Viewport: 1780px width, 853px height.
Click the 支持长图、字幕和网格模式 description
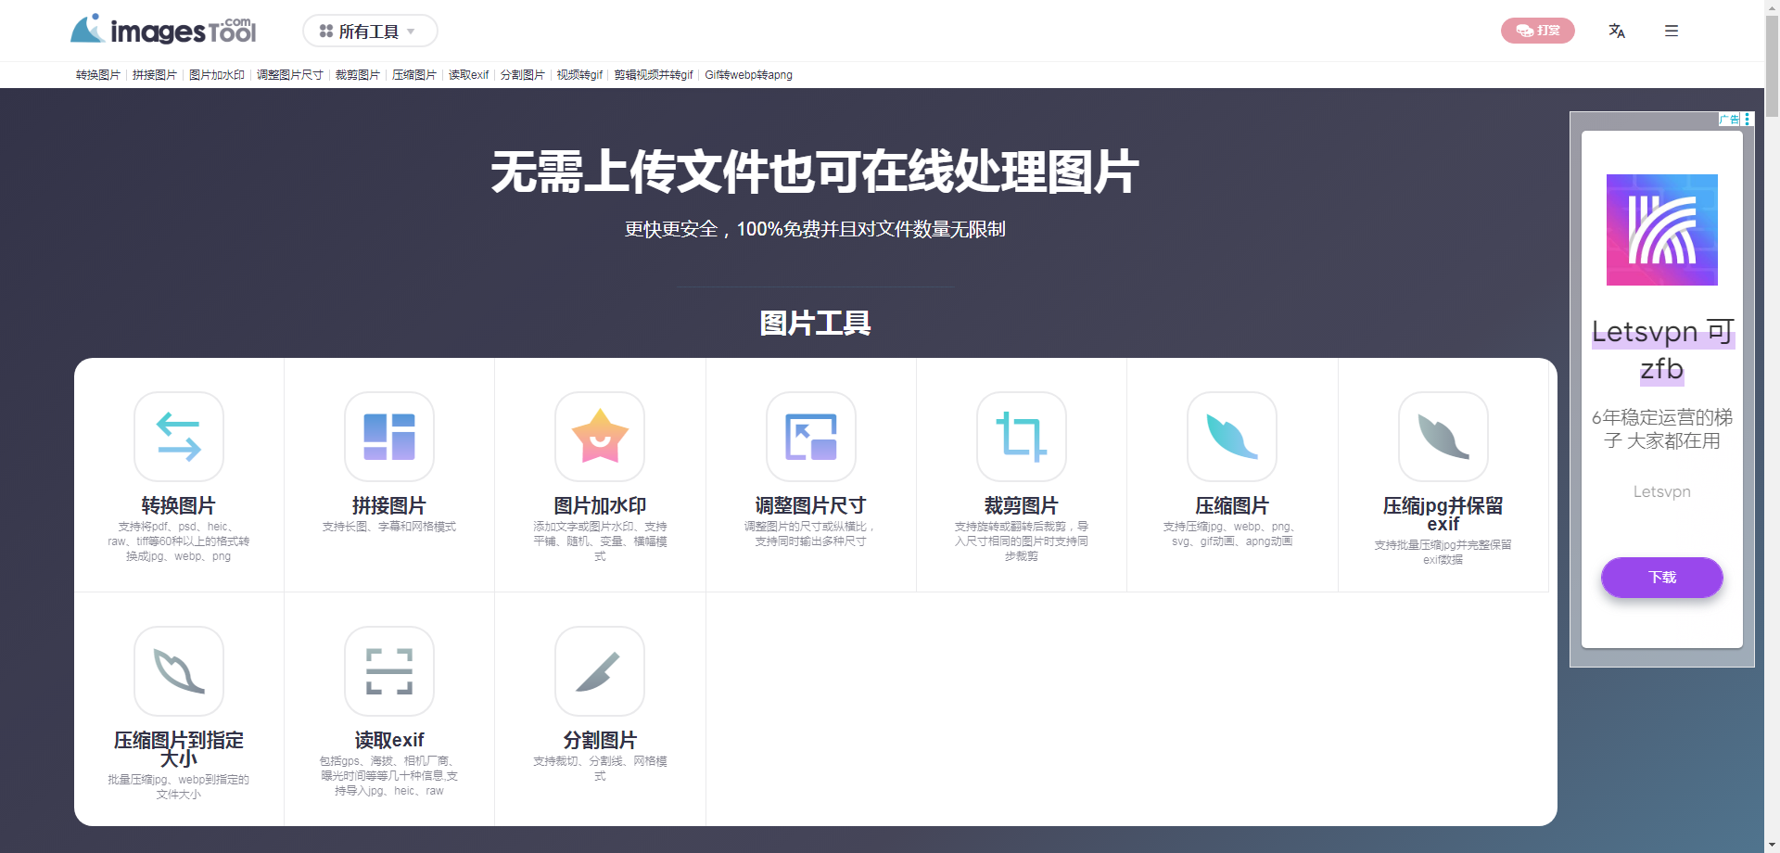(x=389, y=527)
